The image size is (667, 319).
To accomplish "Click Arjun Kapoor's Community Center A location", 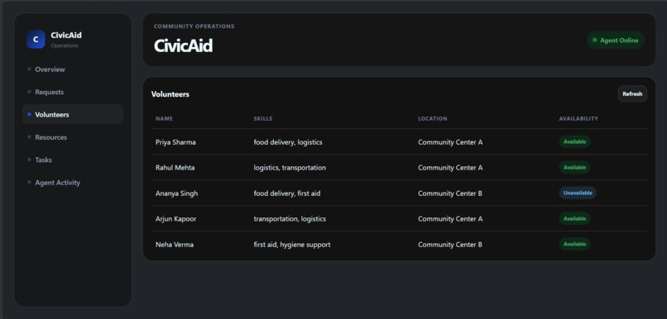I will pos(450,219).
